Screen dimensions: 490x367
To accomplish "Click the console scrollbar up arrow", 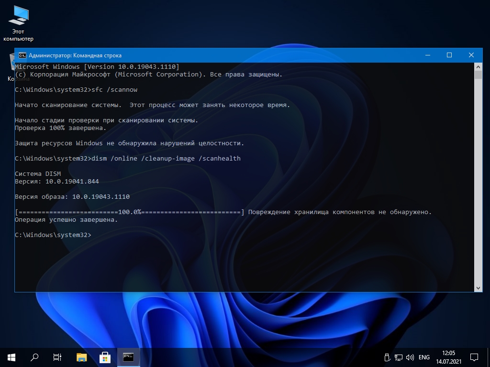I will pyautogui.click(x=478, y=66).
